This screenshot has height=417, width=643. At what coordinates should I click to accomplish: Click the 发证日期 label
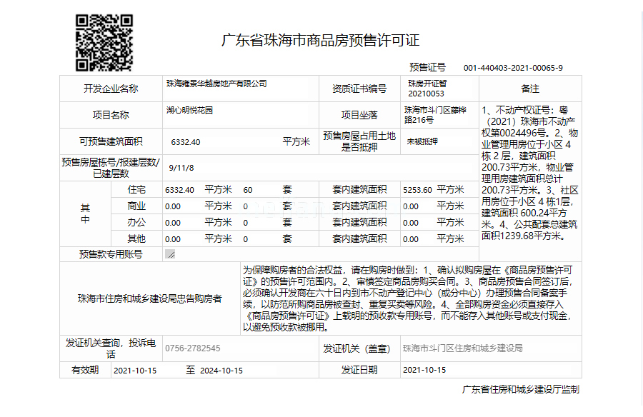359,370
